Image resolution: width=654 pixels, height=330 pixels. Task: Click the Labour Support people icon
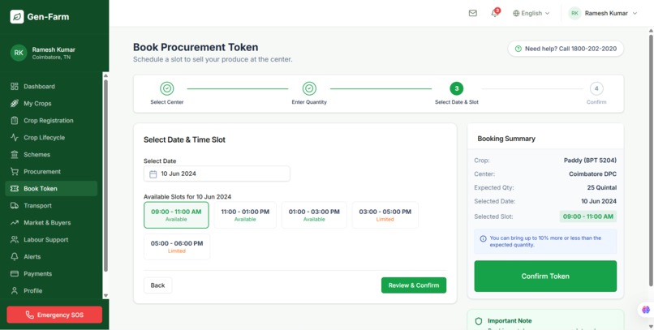point(15,239)
